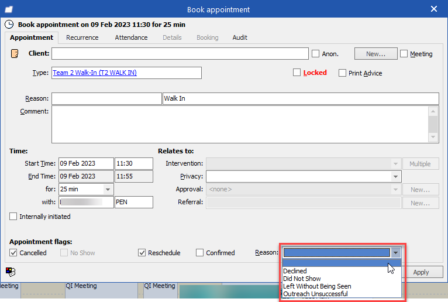Screen dimensions: 448x302
Task: Uncheck the Reschedule checkbox
Action: coord(142,253)
